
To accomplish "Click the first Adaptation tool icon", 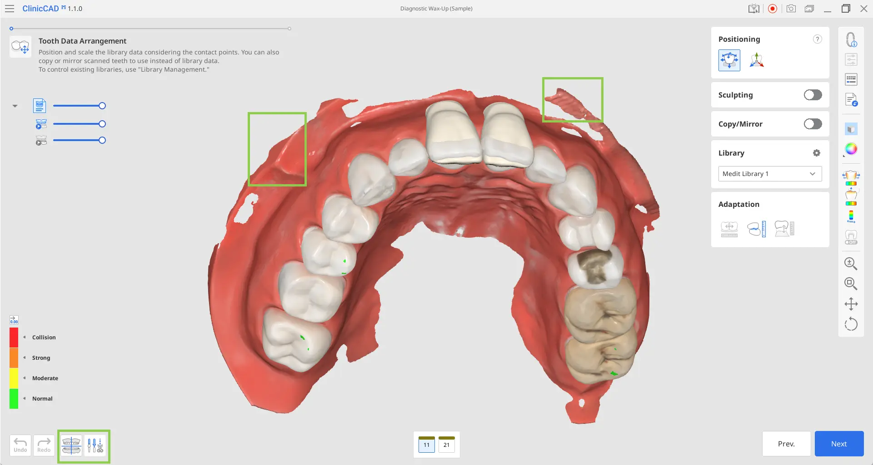I will pyautogui.click(x=729, y=229).
